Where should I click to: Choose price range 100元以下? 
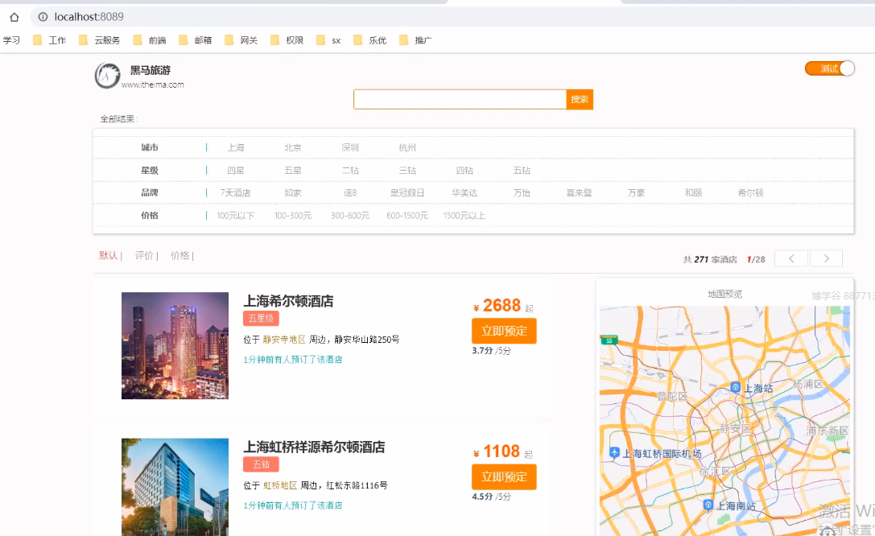(236, 216)
